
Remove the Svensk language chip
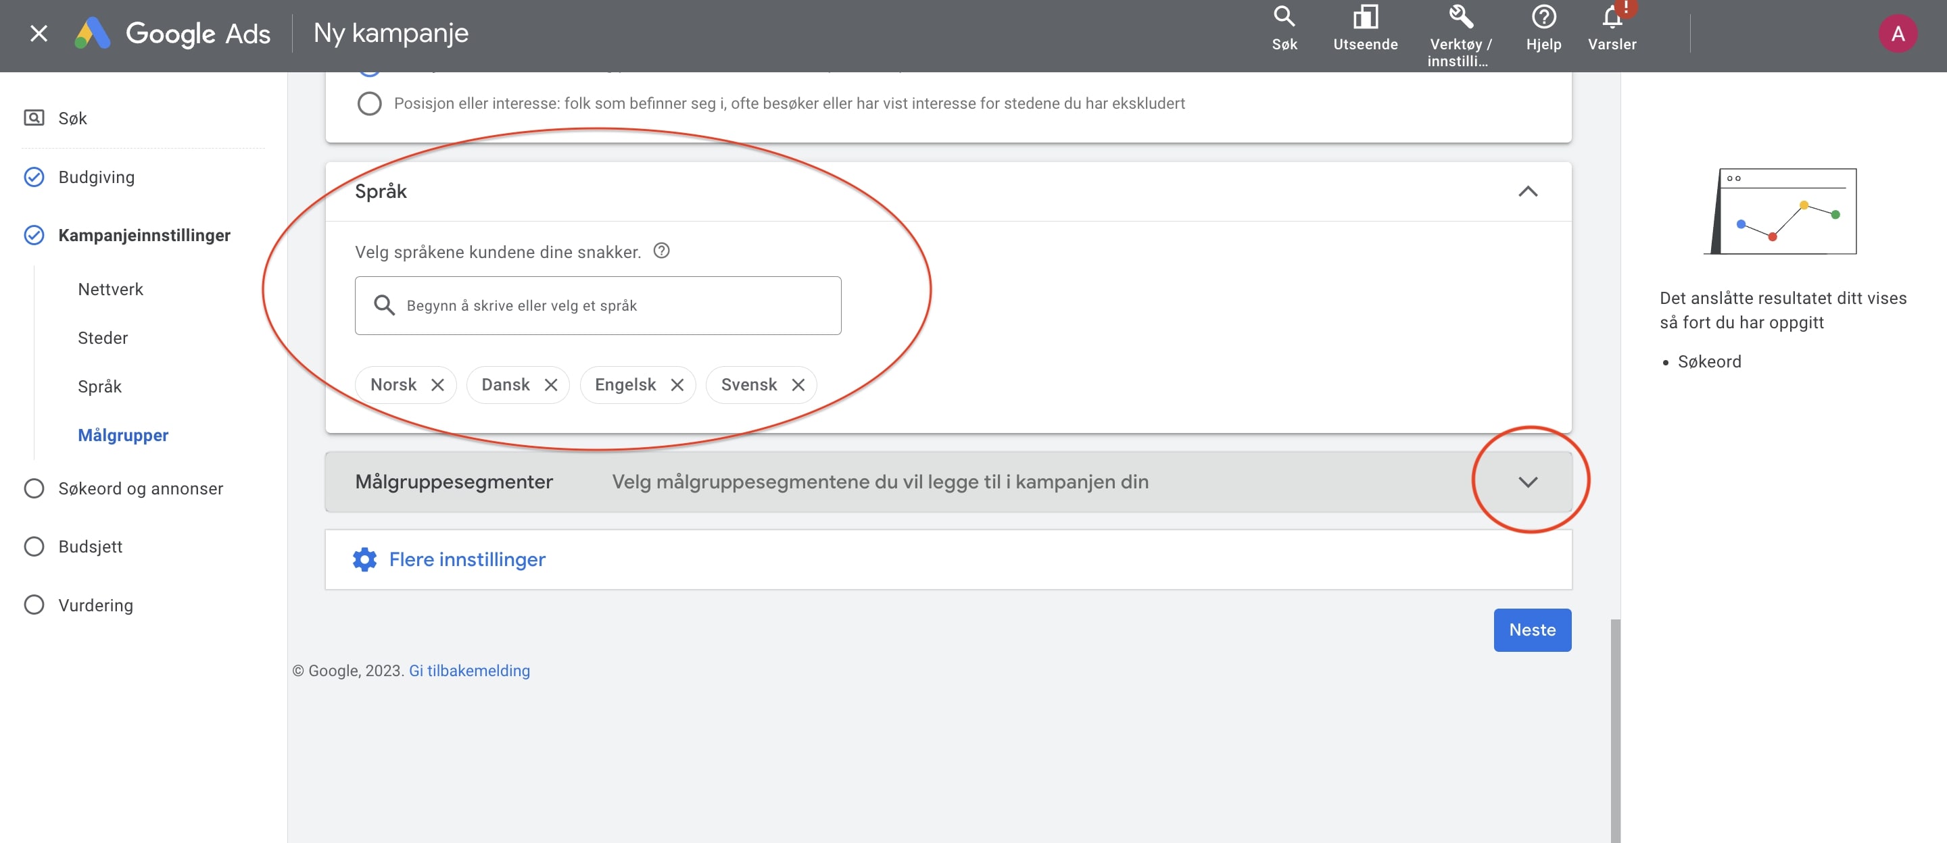[798, 384]
